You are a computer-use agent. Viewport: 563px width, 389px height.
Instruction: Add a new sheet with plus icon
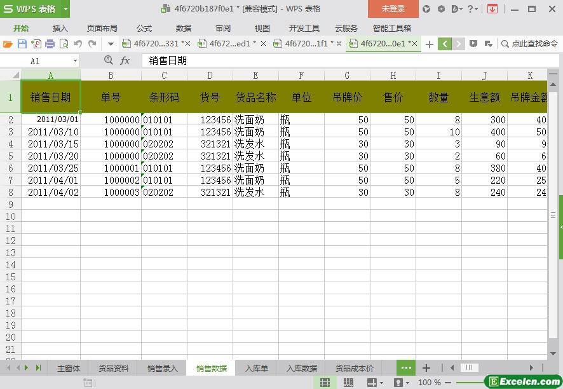tap(426, 368)
